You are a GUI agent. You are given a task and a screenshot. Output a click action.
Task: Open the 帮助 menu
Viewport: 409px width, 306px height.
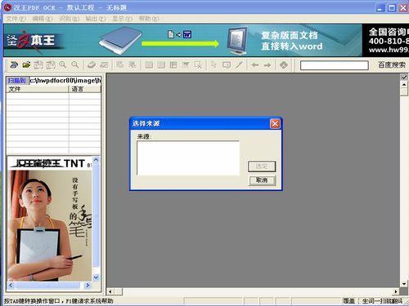point(149,19)
